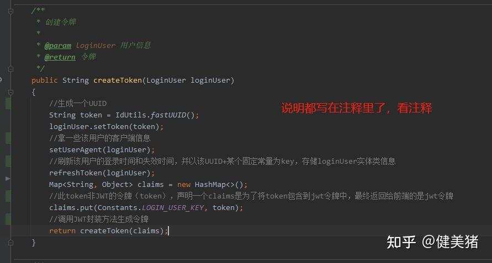Click the "public" keyword in the method signature
Viewport: 492px width, 263px height.
tap(45, 80)
